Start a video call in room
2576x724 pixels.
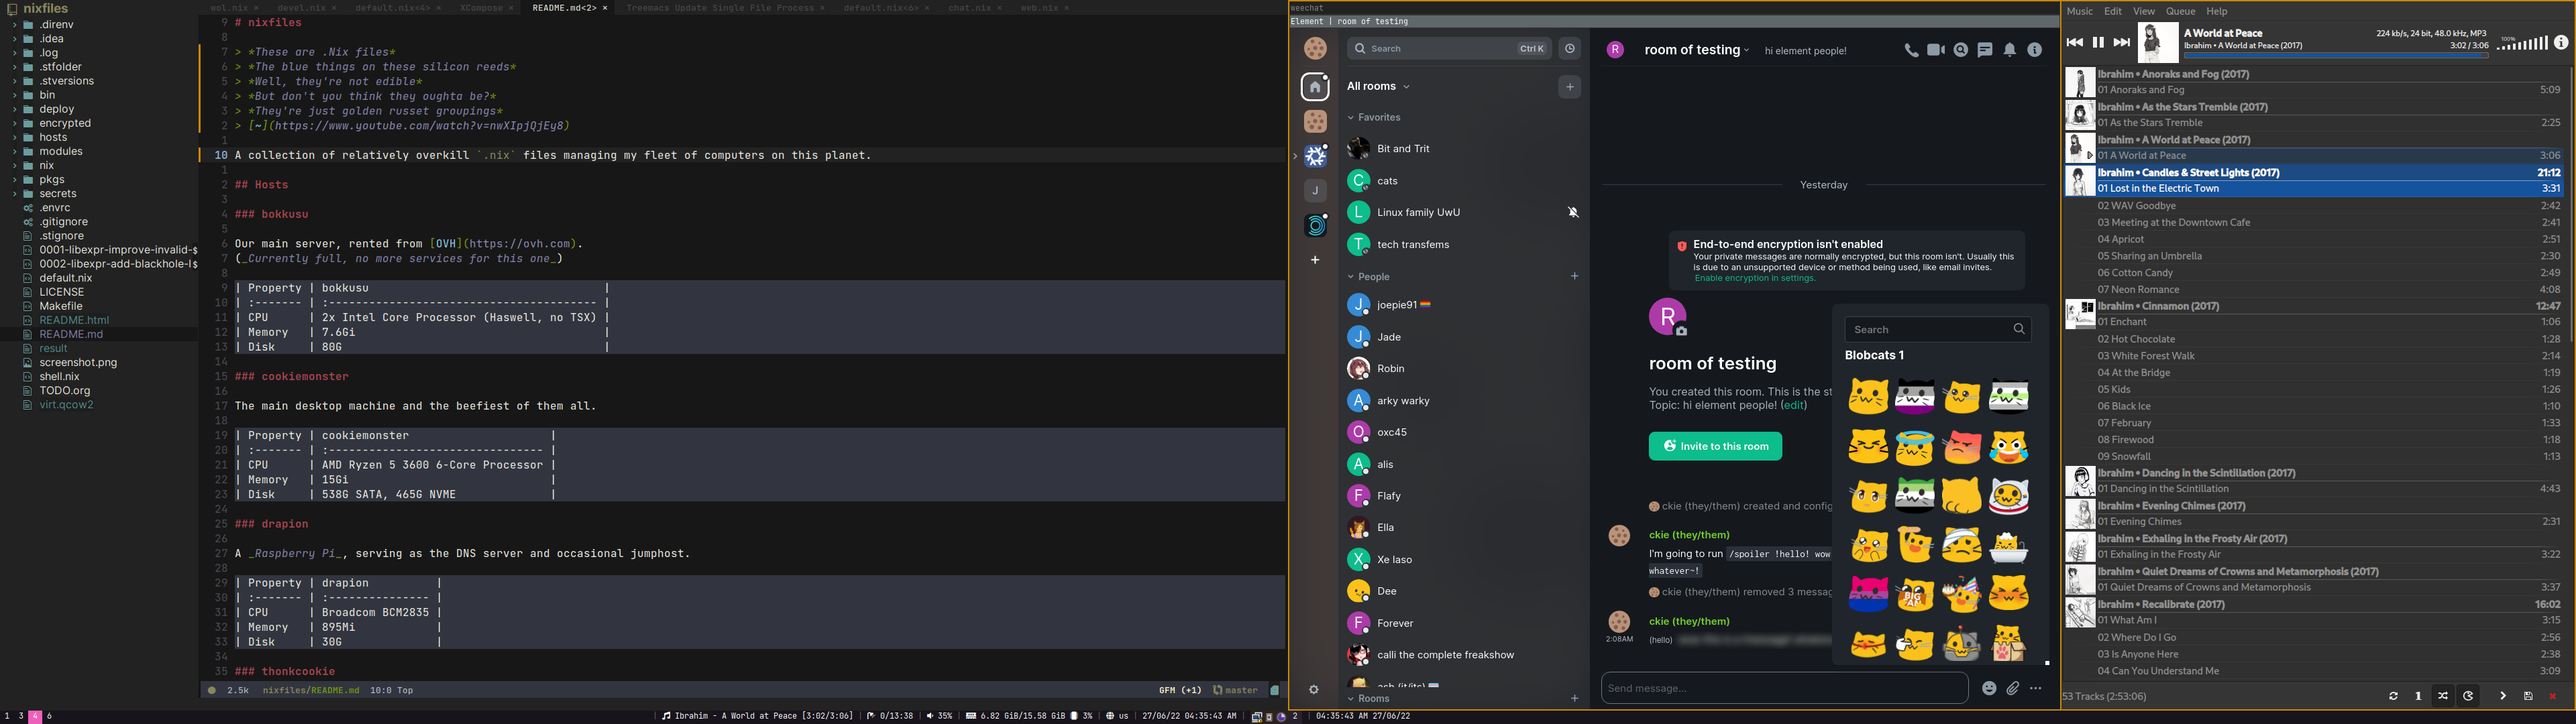1935,50
